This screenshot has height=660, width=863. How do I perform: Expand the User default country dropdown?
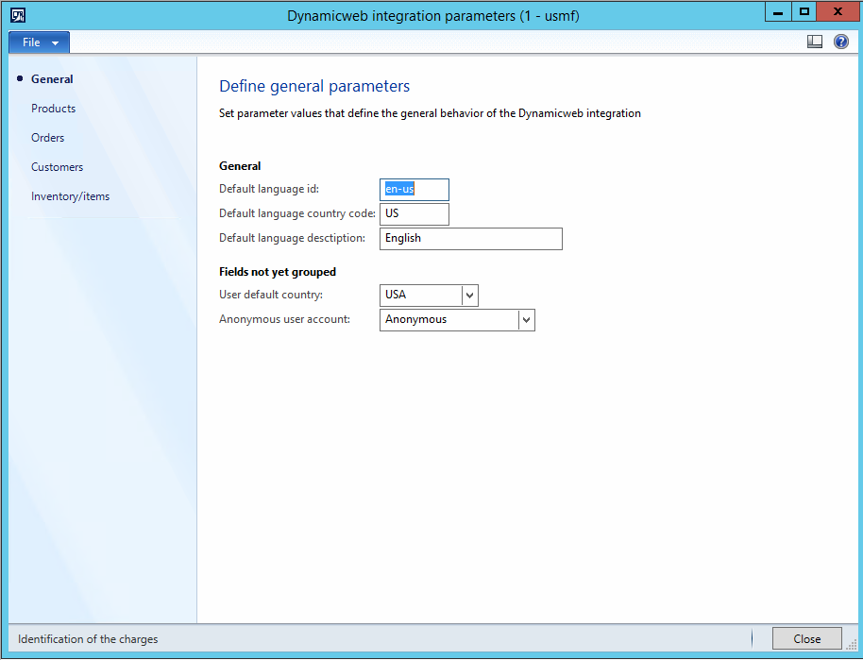tap(470, 295)
